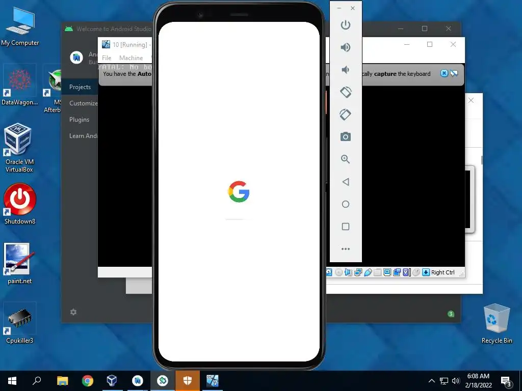Tap the emulator Home circle button
522x391 pixels.
pos(346,204)
